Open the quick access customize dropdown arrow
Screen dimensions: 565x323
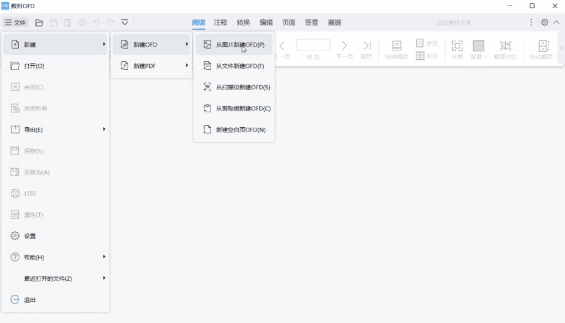[125, 23]
